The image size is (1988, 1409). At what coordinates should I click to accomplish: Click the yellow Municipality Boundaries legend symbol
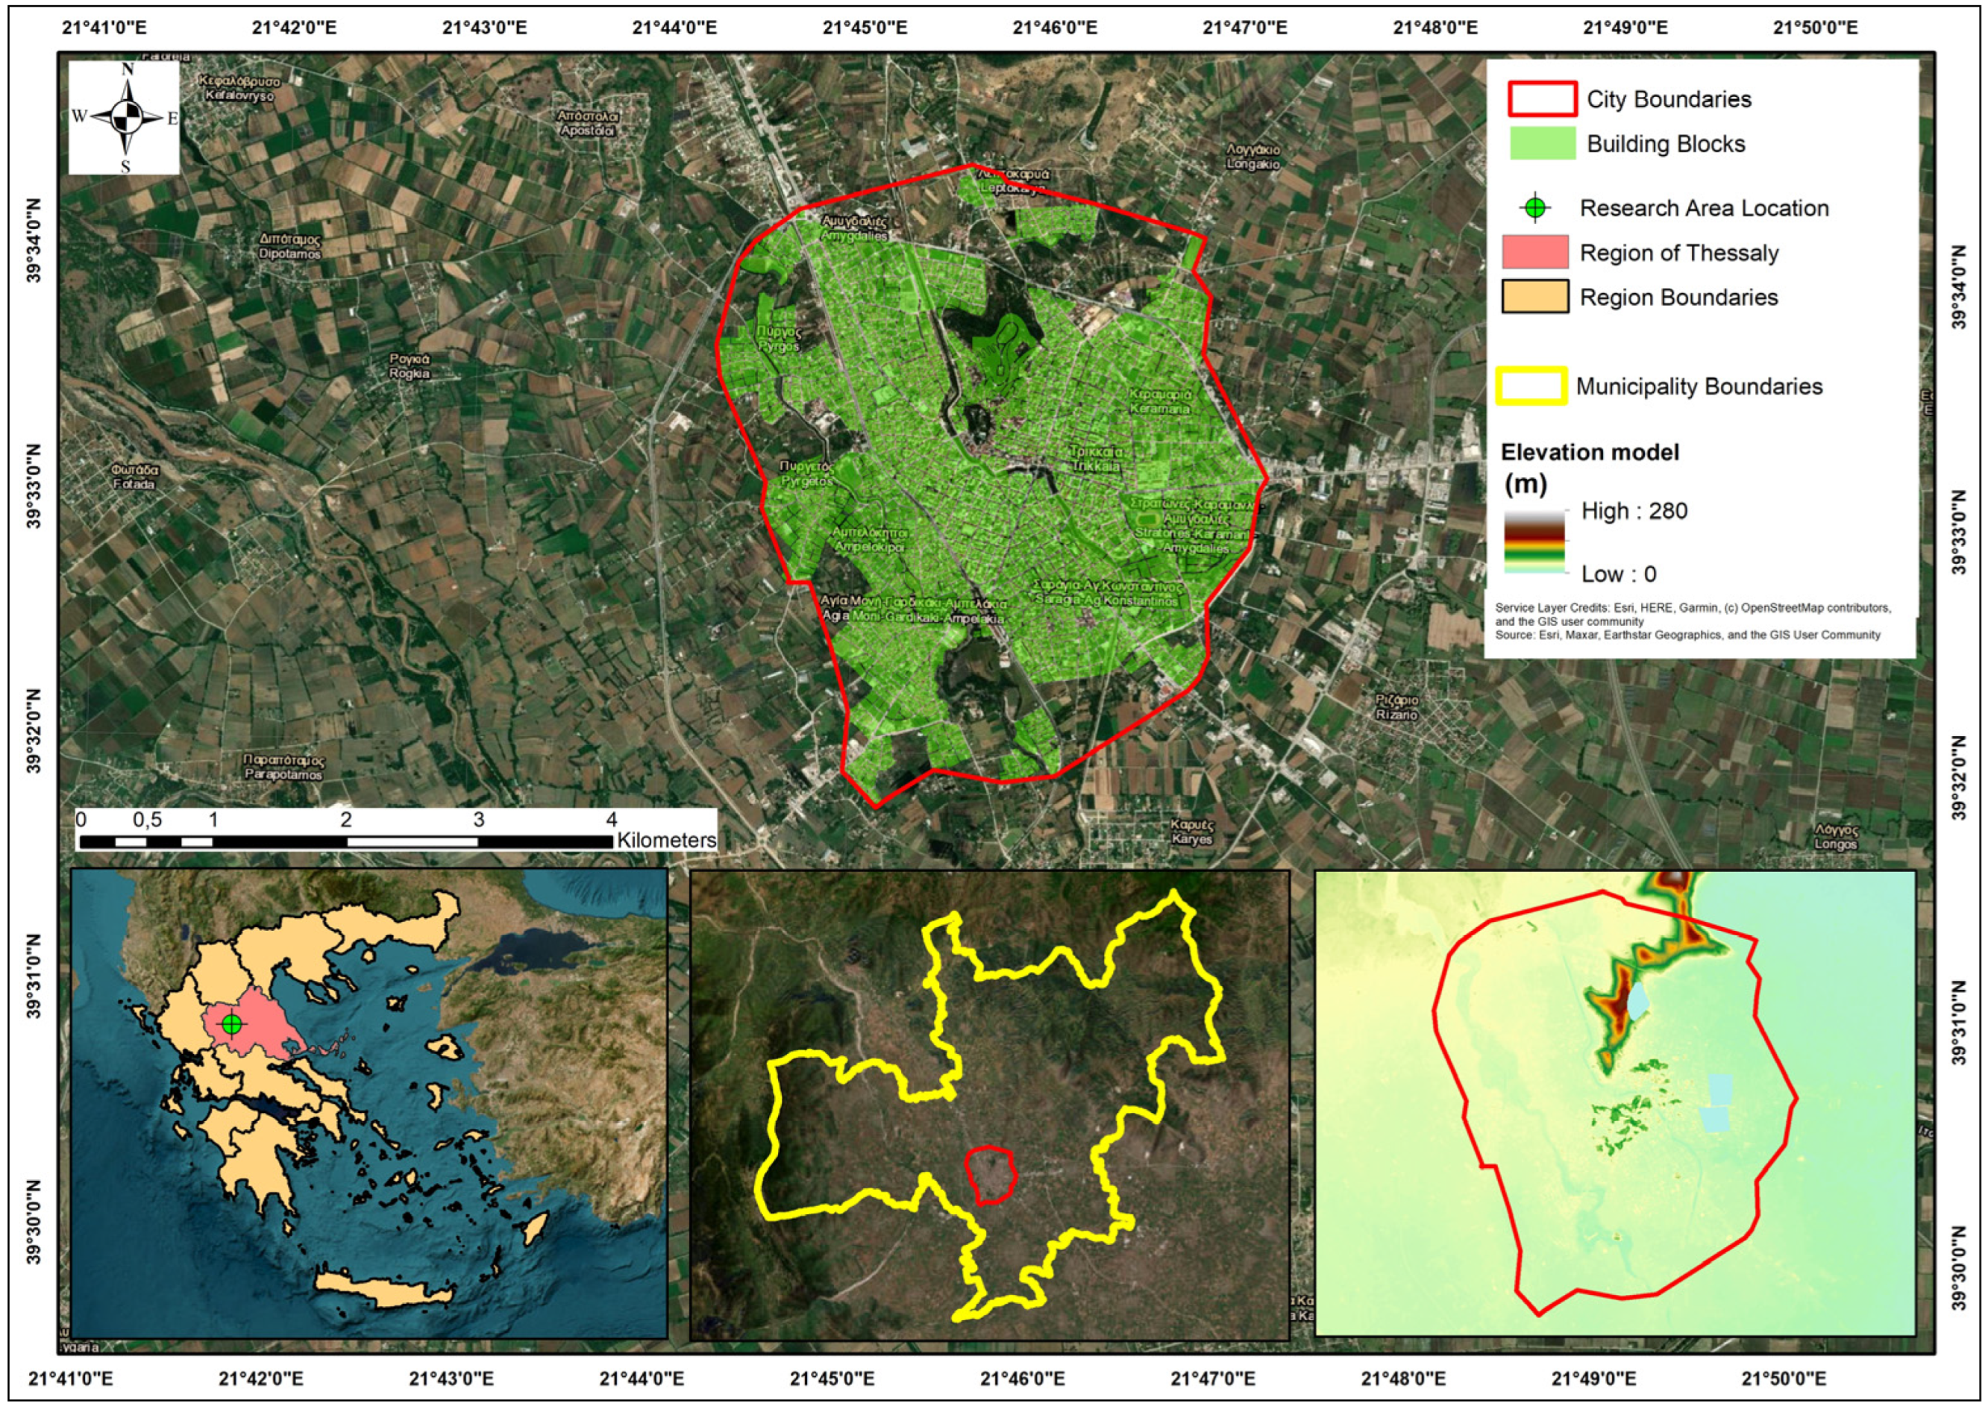(1531, 386)
